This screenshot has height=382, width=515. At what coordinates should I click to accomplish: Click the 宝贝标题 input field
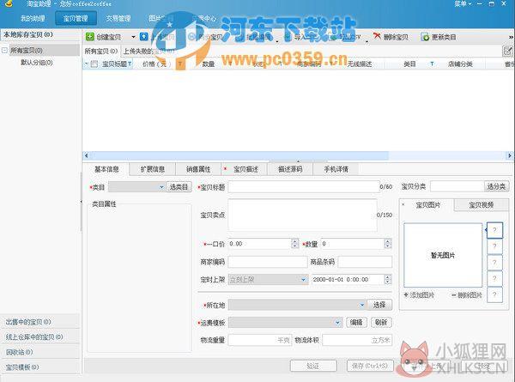coord(304,187)
